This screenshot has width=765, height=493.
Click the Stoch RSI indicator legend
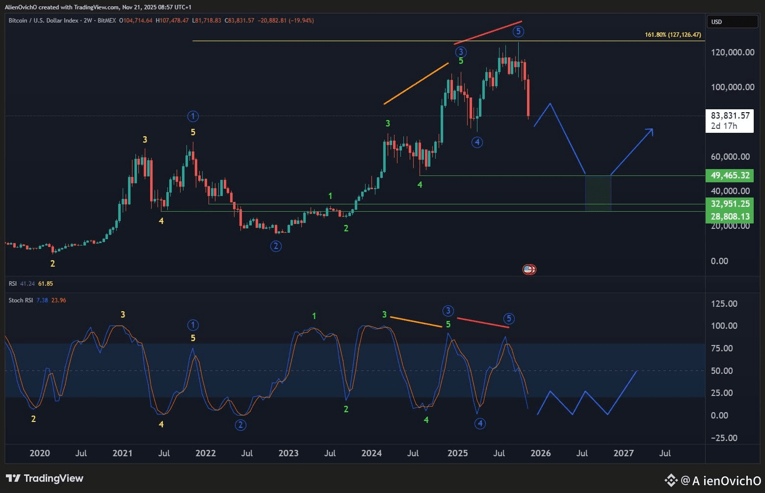(37, 300)
